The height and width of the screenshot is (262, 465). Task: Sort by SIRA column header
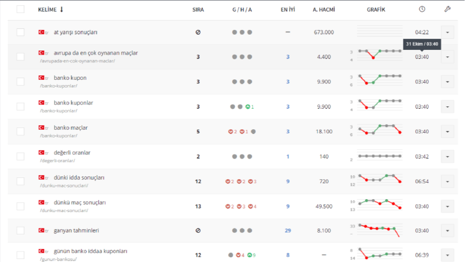tap(198, 9)
